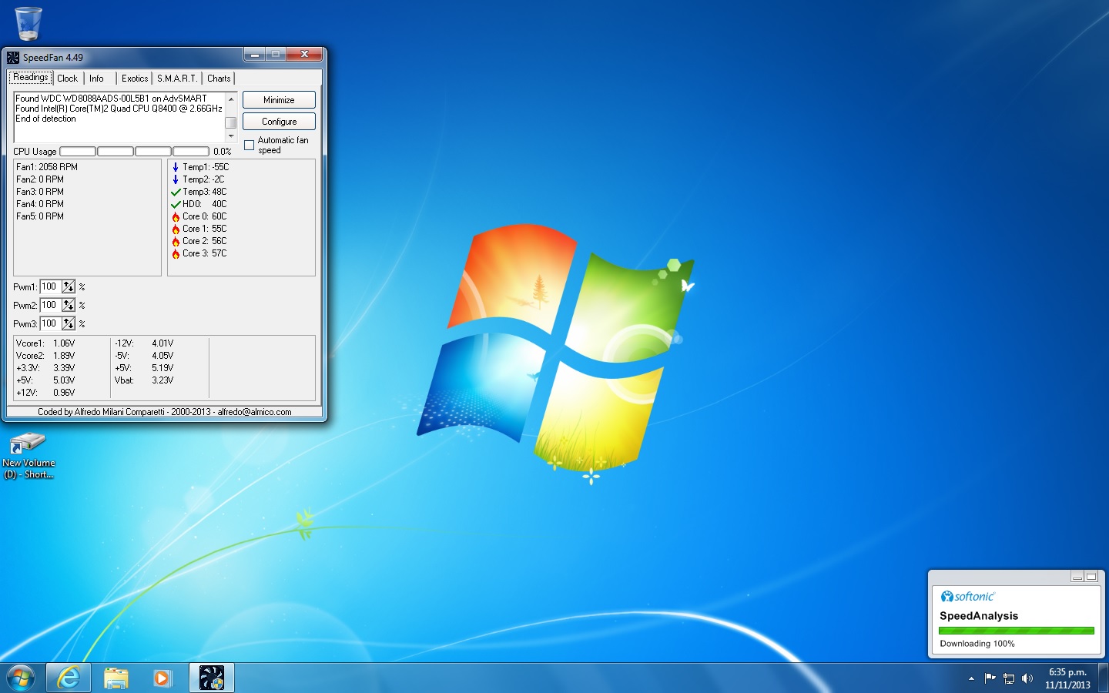Click the Temp3 green checkmark icon
This screenshot has height=693, width=1109.
click(x=176, y=192)
